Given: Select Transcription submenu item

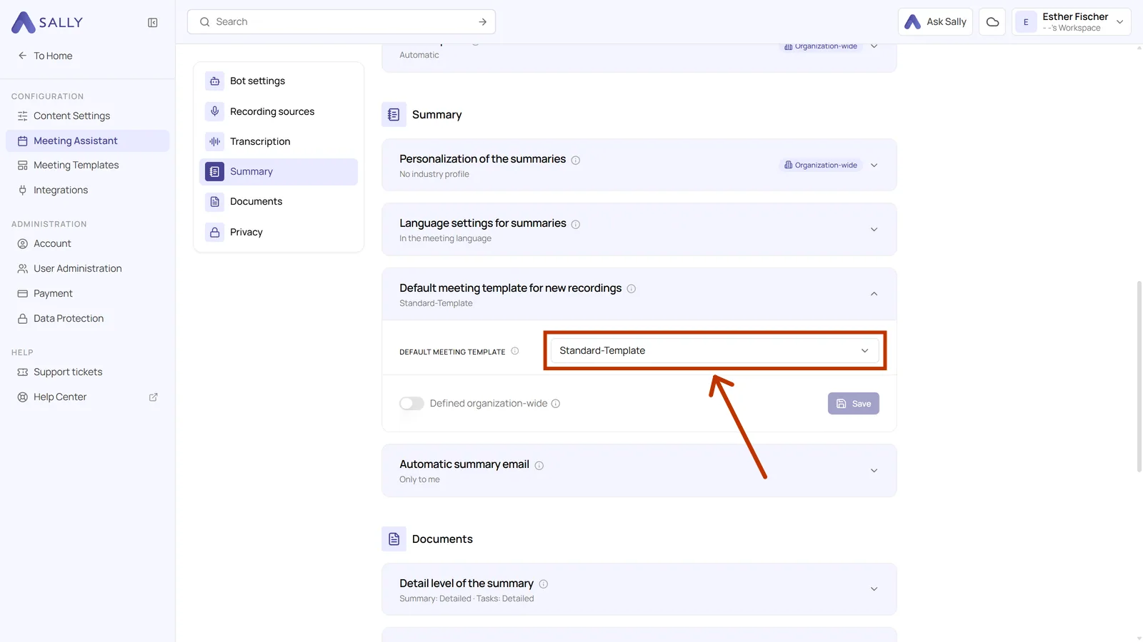Looking at the screenshot, I should click(279, 141).
